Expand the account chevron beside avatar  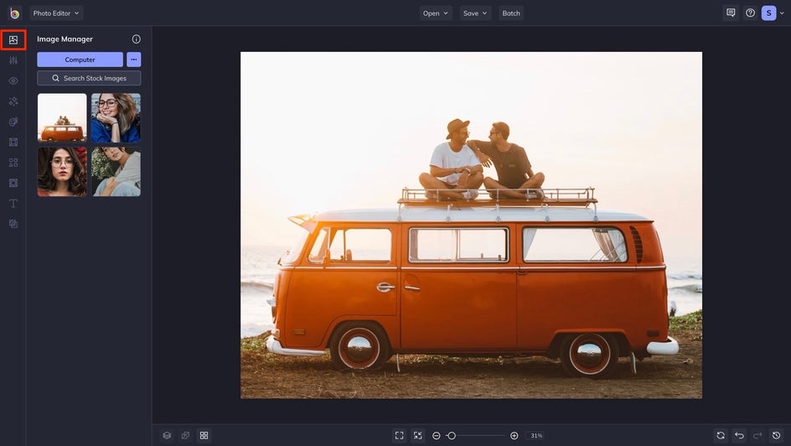[782, 13]
